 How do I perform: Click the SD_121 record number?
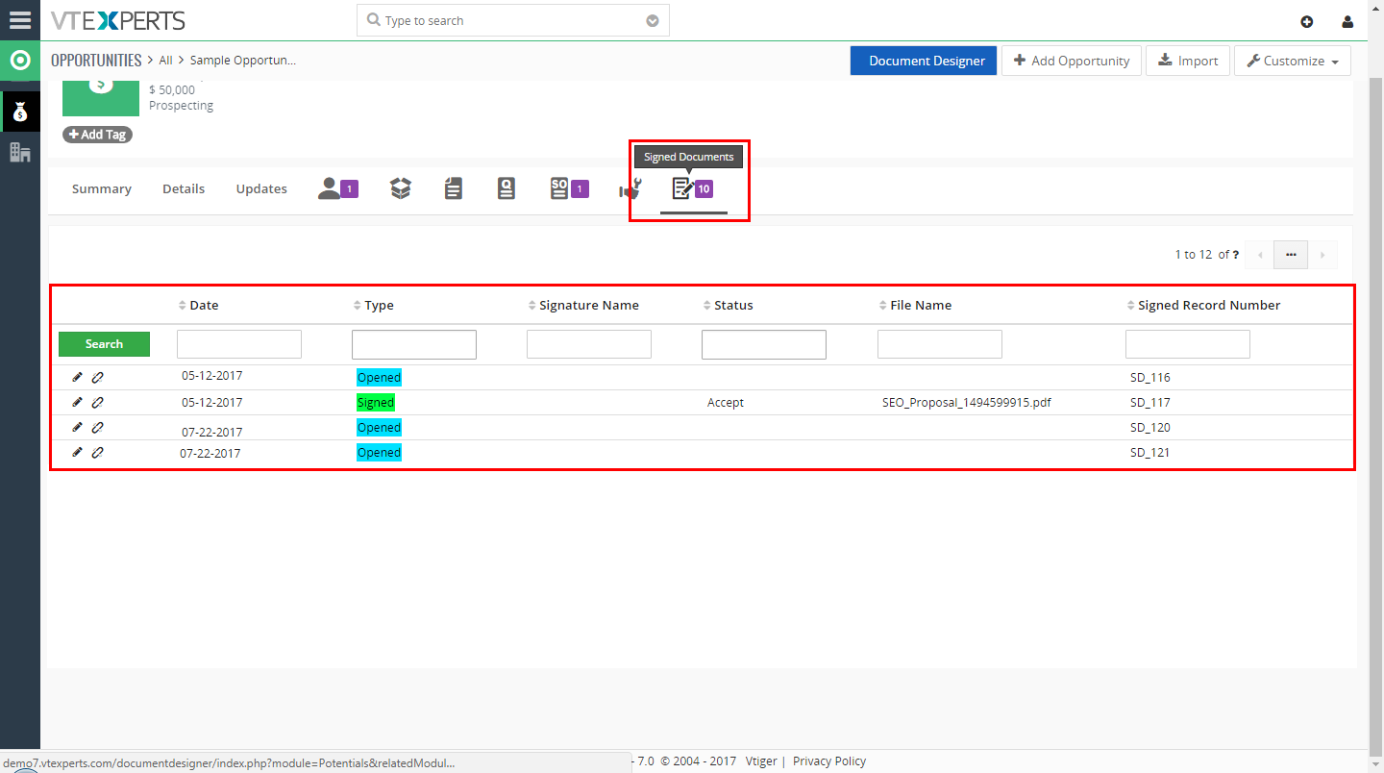coord(1149,453)
